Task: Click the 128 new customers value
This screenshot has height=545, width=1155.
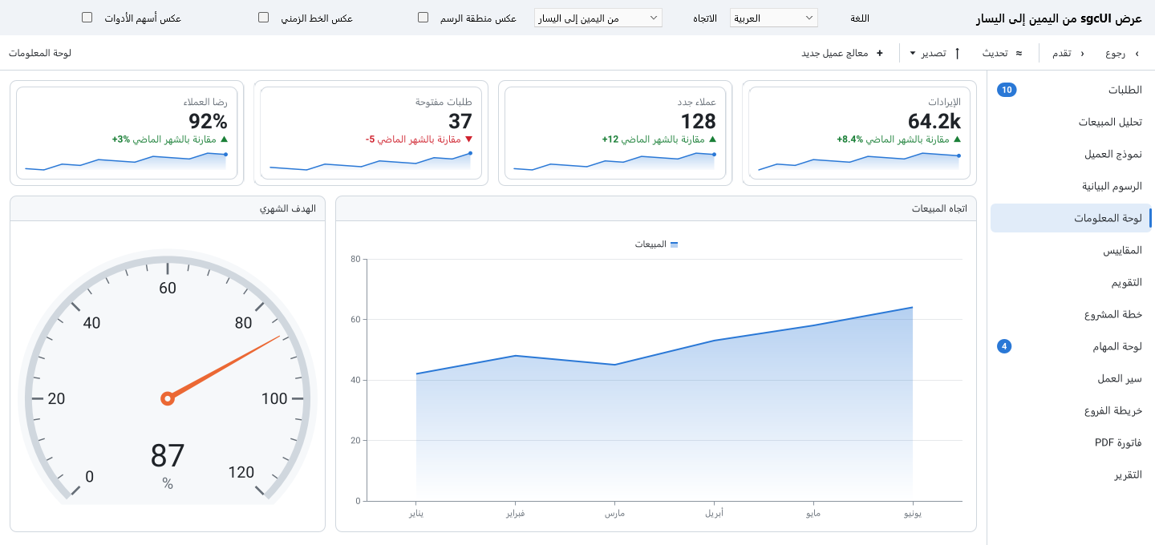Action: click(x=698, y=121)
